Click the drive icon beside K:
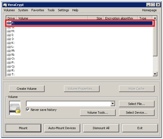 (x=9, y=43)
